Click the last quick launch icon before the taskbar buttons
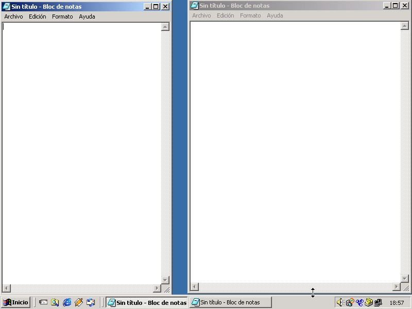412x309 pixels. point(91,302)
